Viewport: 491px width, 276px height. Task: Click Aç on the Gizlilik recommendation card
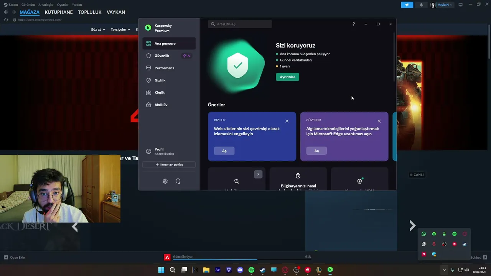[224, 151]
